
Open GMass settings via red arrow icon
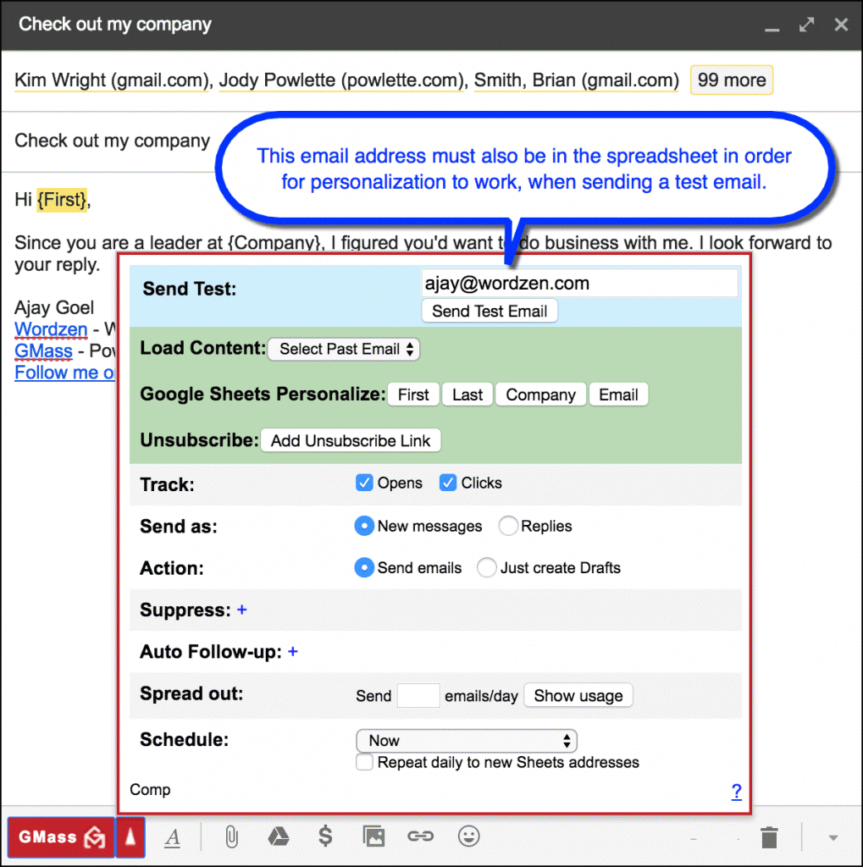point(130,837)
